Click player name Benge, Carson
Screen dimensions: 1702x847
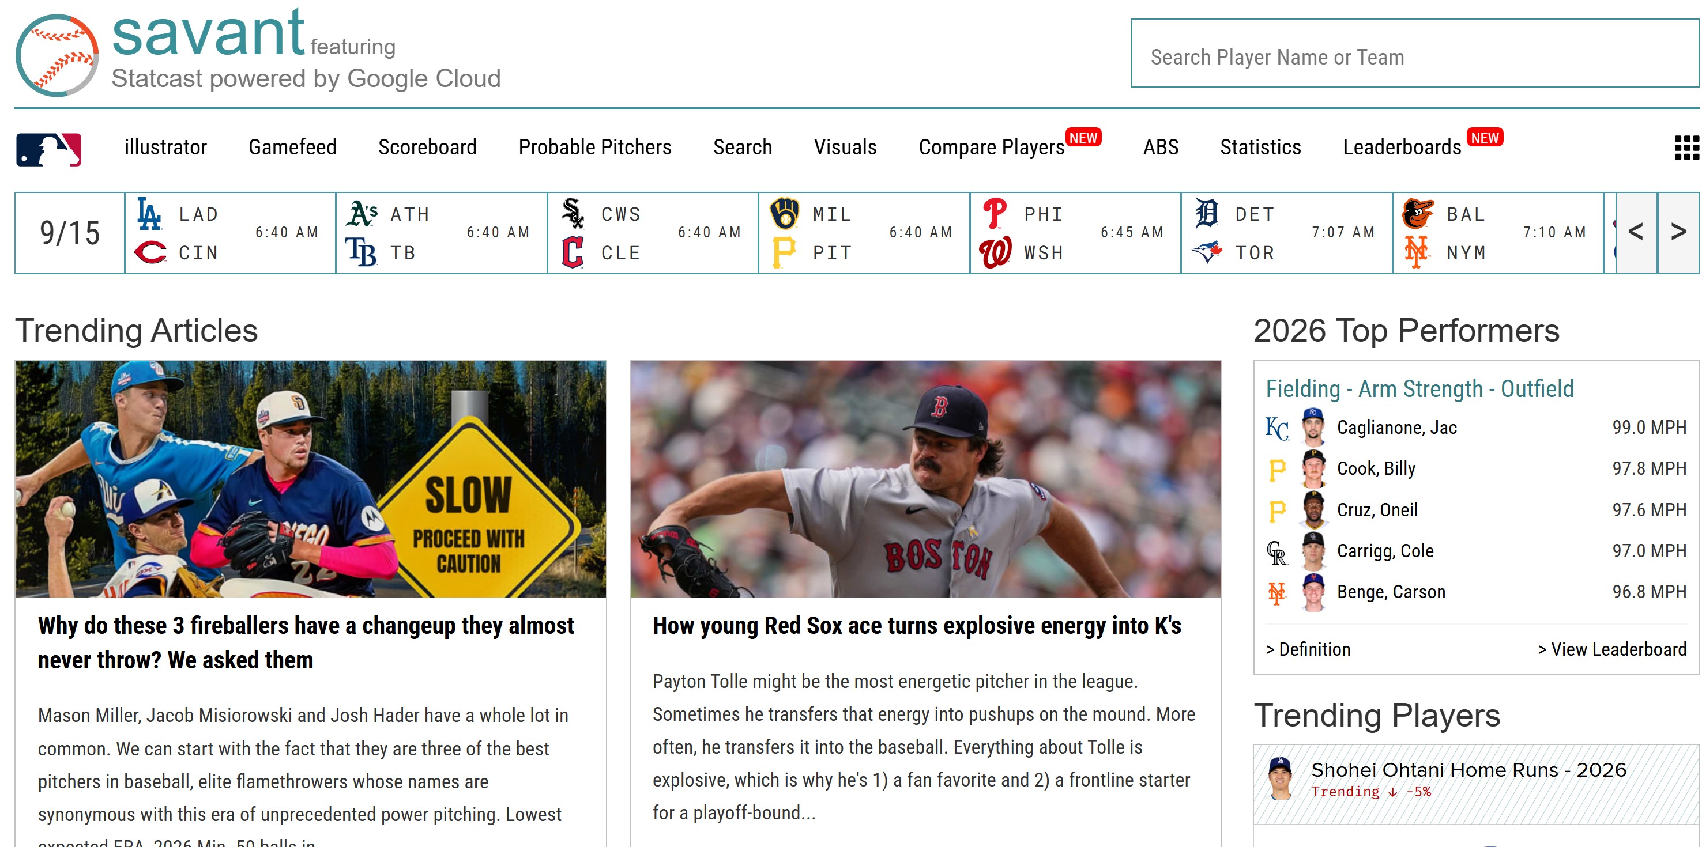[x=1391, y=592]
